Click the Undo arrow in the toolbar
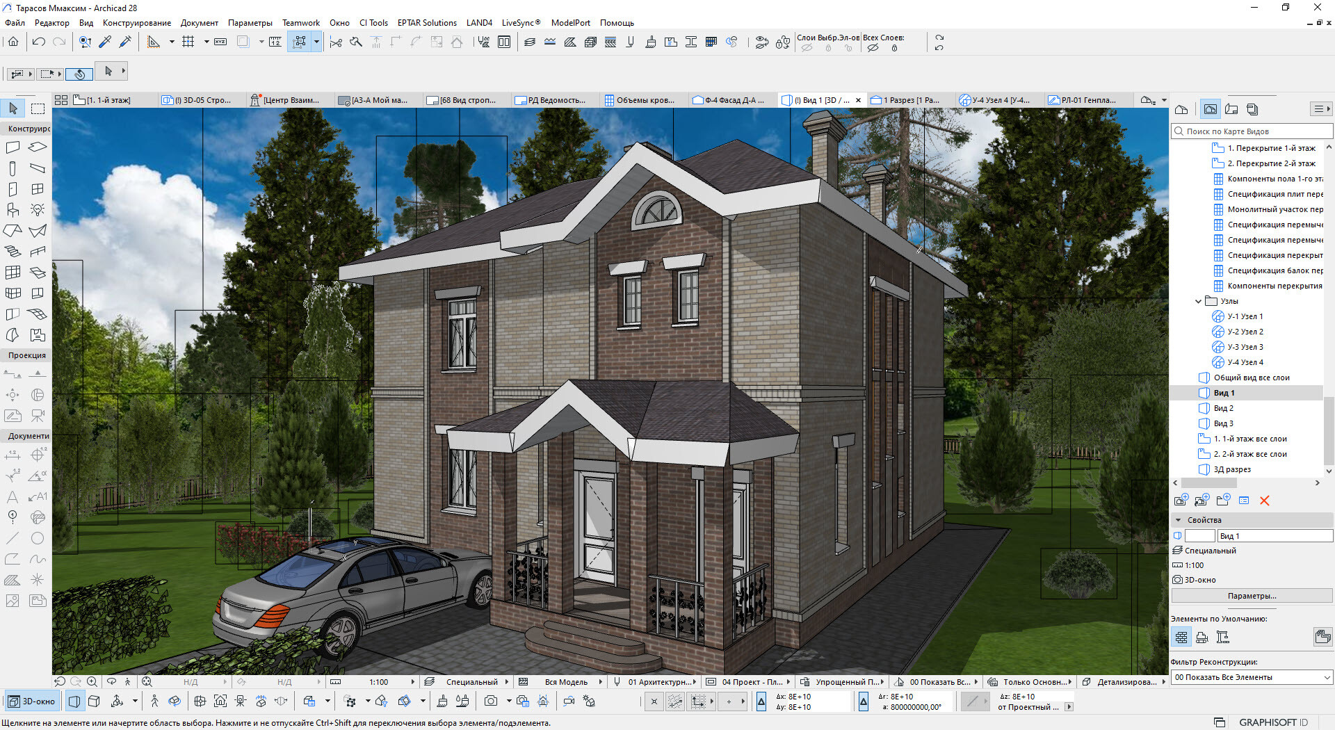 click(39, 42)
